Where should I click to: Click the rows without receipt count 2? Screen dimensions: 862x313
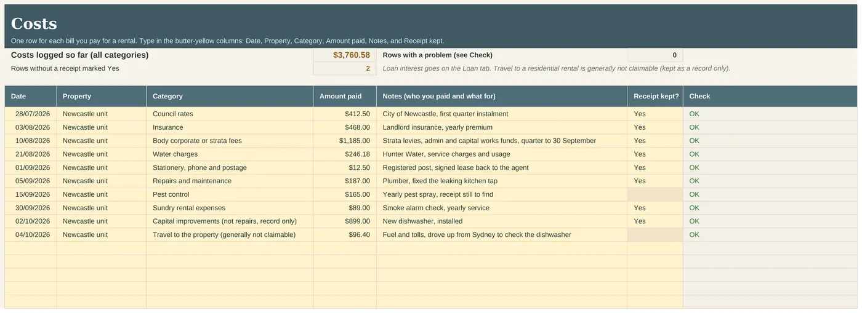345,69
